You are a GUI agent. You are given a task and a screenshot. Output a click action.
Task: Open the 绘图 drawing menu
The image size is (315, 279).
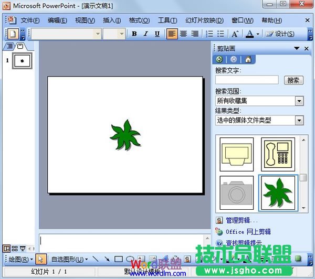(20, 259)
